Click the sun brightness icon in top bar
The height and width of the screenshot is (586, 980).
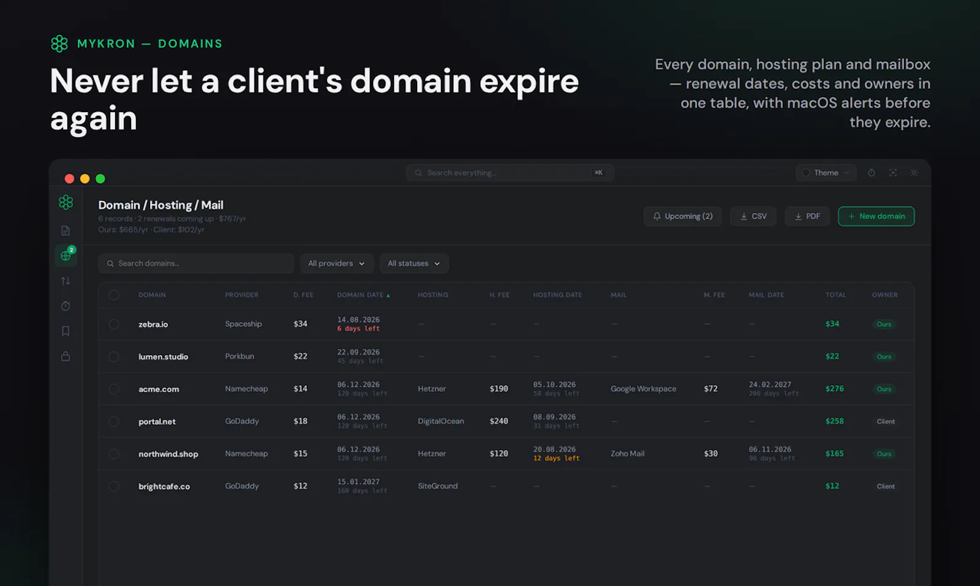914,173
